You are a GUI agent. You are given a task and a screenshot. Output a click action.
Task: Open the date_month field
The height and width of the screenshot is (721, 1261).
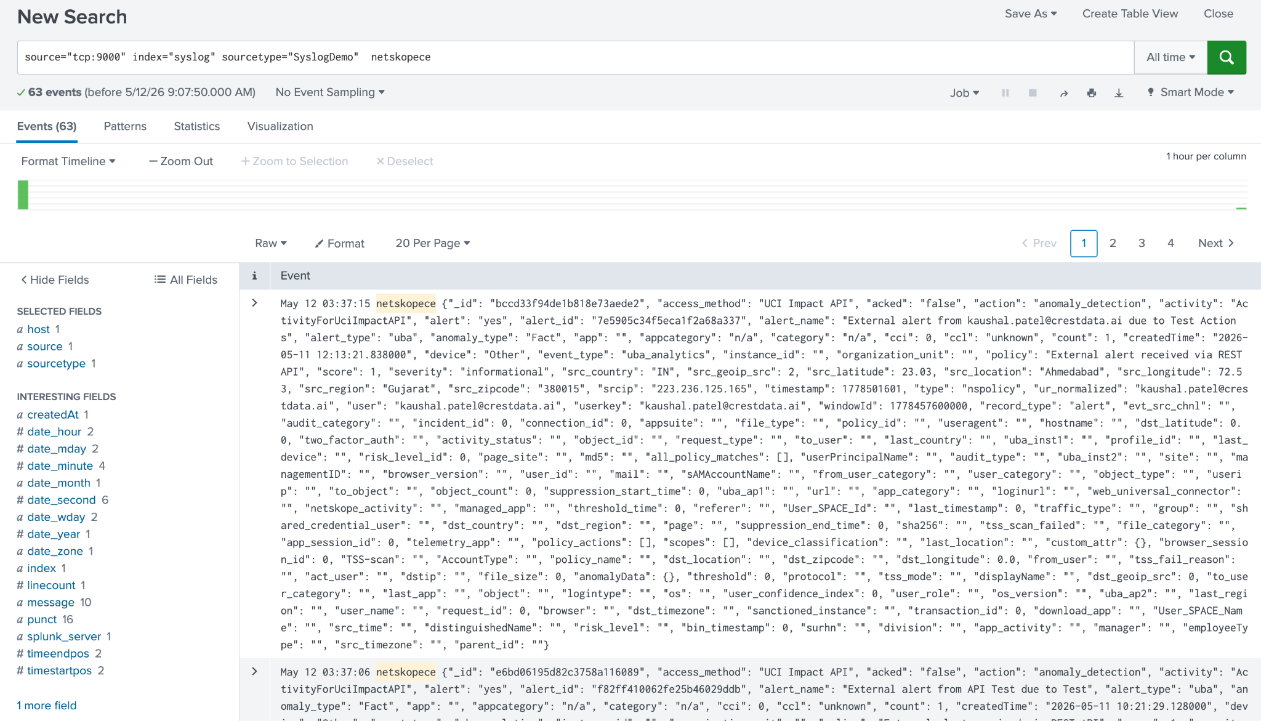point(58,483)
